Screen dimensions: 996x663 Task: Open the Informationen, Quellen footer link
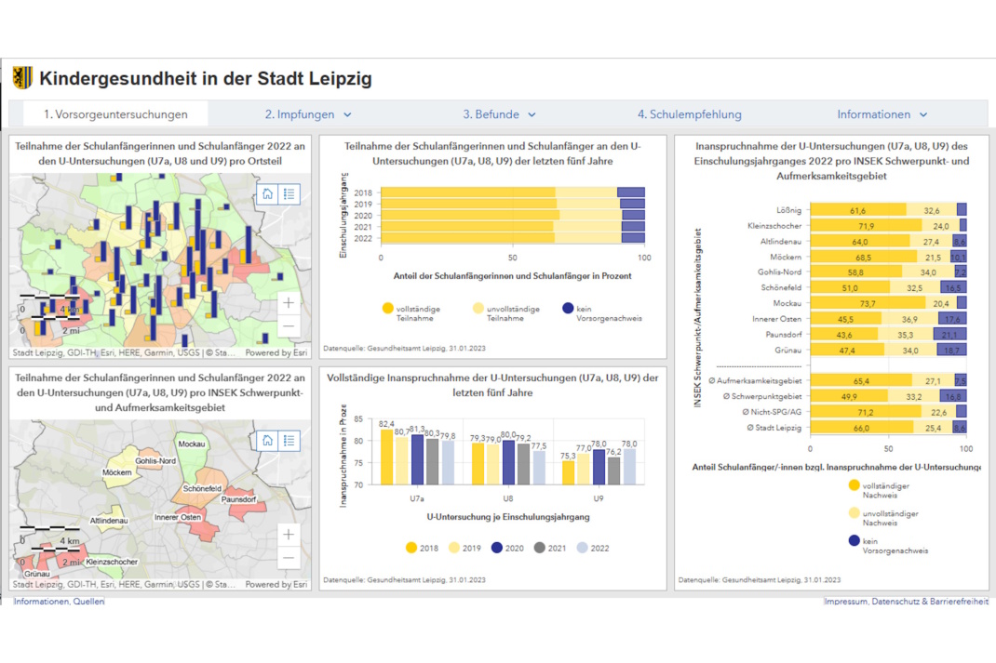(59, 602)
